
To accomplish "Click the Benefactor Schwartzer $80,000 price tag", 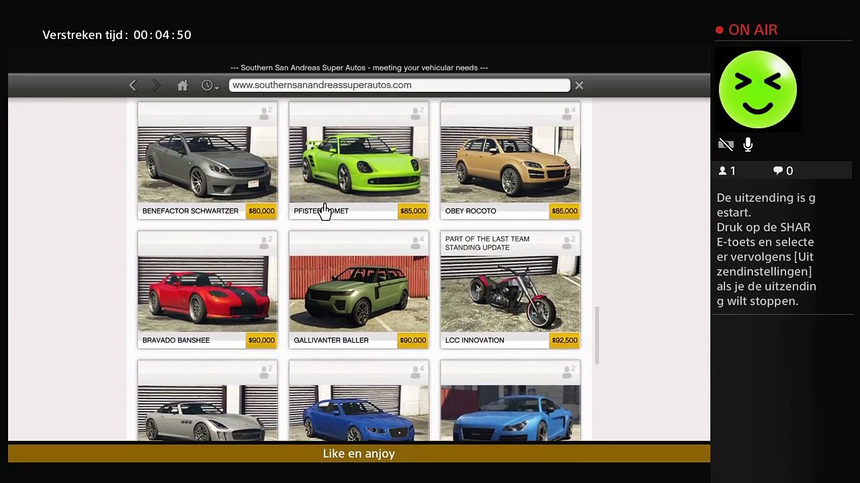I will 261,211.
